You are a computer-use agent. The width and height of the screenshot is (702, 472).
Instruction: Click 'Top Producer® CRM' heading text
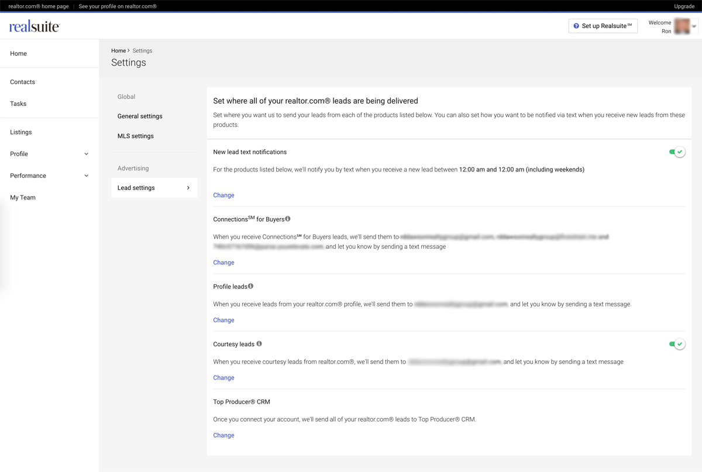pos(242,402)
